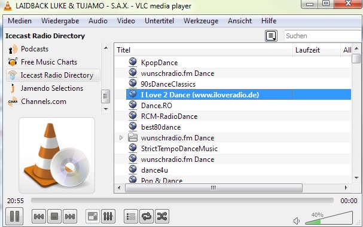This screenshot has width=363, height=227.
Task: Click the Free Music Charts icon
Action: [x=13, y=62]
